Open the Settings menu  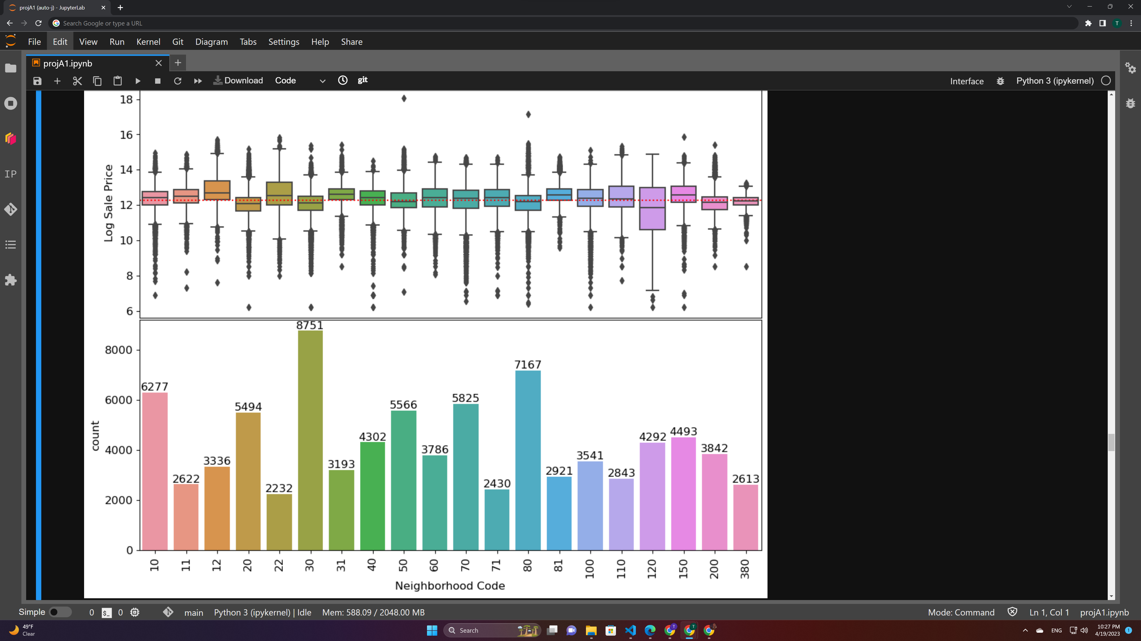coord(283,42)
